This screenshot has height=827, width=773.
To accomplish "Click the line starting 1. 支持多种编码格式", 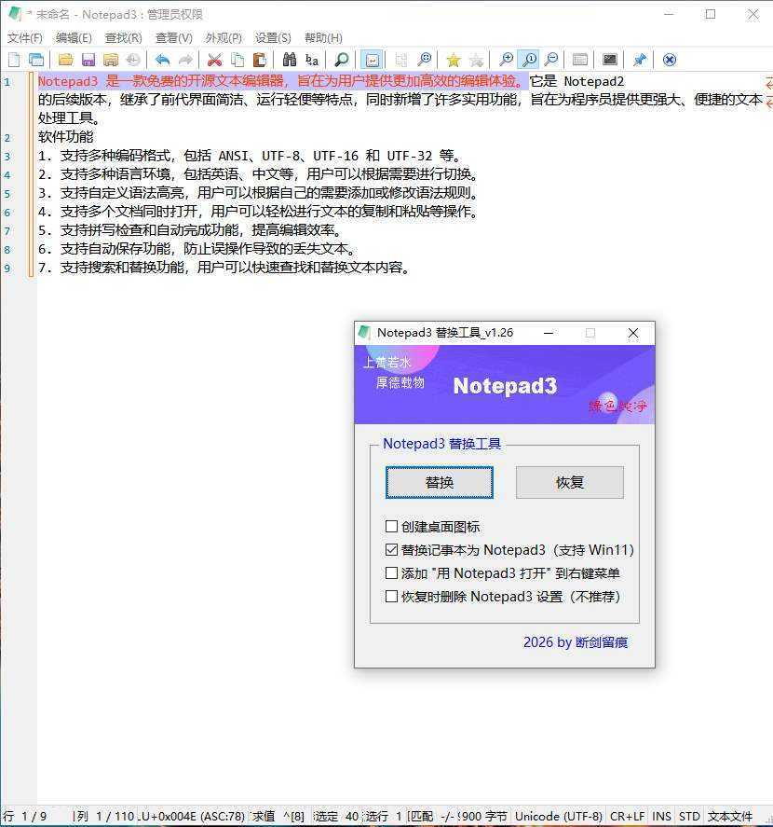I will [250, 156].
